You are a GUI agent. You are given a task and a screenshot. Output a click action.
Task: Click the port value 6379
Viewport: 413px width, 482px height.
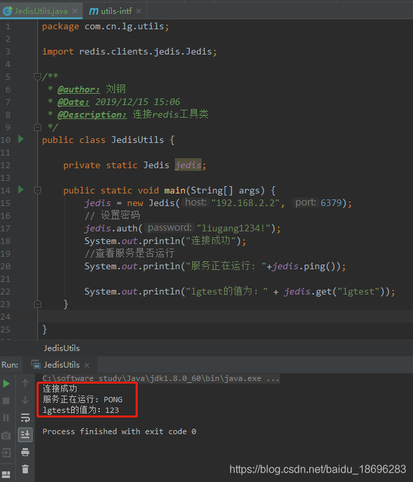click(x=331, y=203)
